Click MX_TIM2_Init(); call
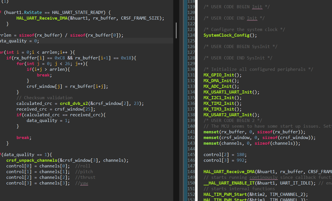The height and width of the screenshot is (201, 332). [223, 103]
